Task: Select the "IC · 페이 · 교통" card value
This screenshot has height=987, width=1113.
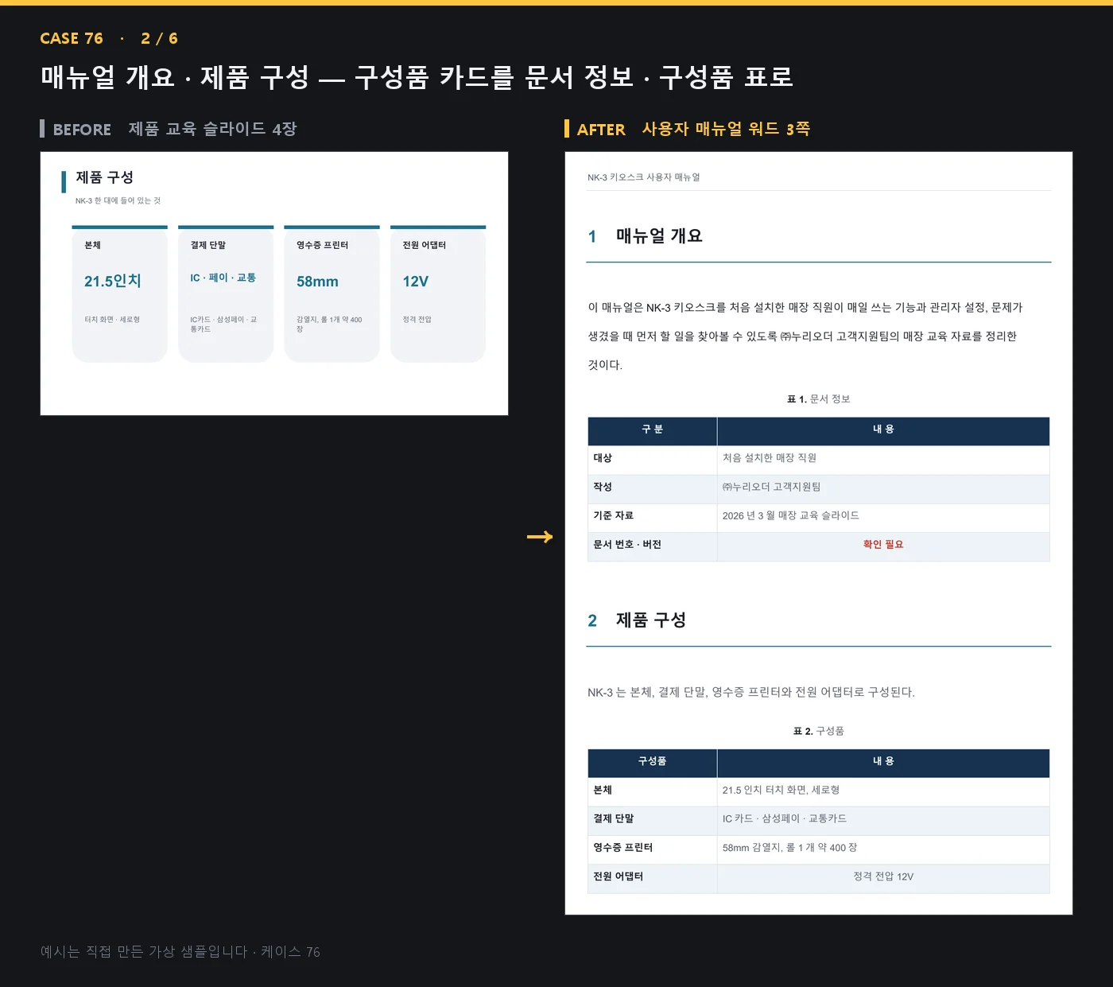Action: click(x=223, y=278)
